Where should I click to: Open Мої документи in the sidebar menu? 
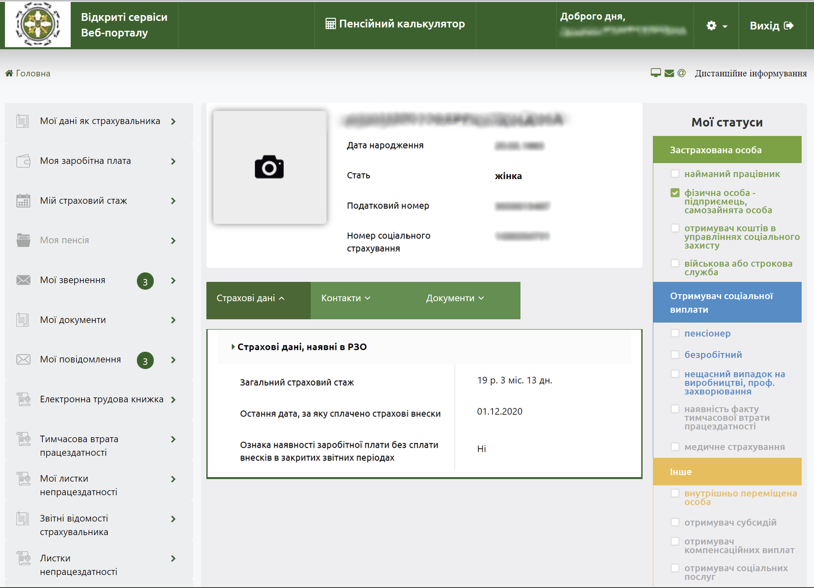tap(73, 320)
